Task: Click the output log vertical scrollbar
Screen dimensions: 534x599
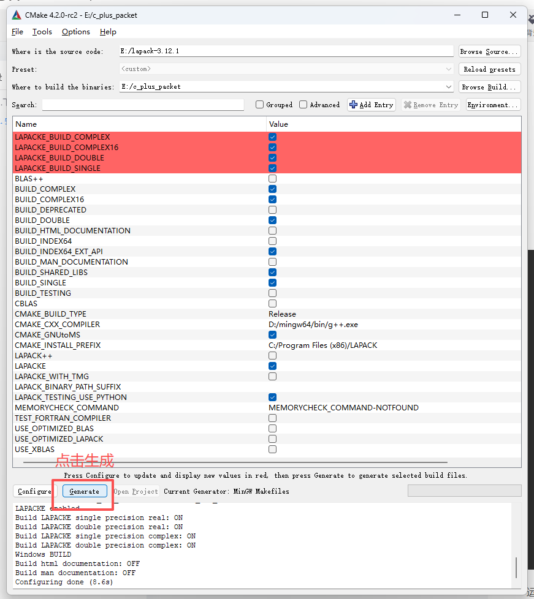Action: (516, 568)
